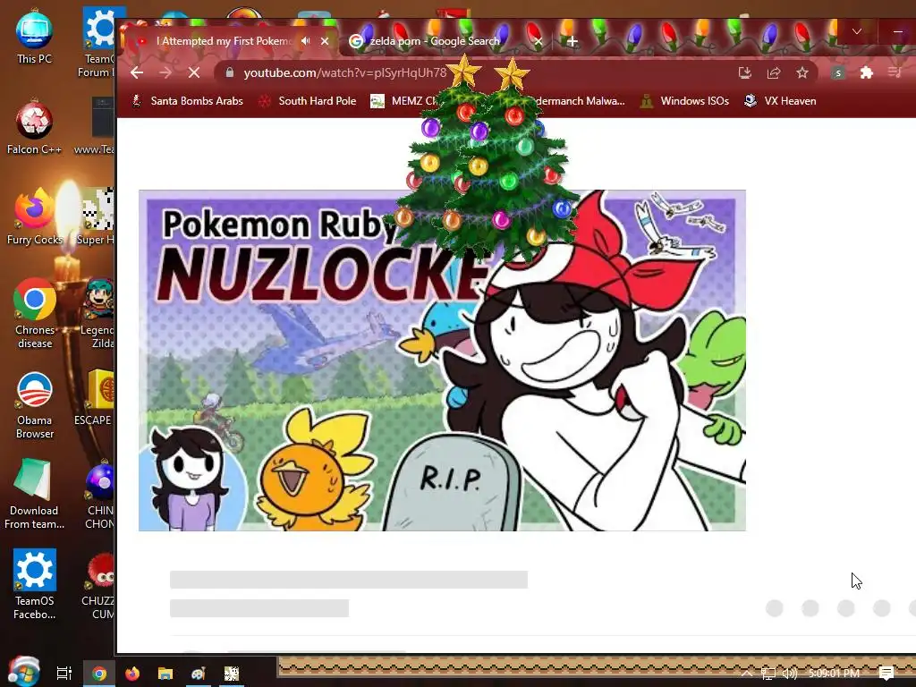Click the youtube.com address bar URL
This screenshot has height=687, width=916.
(x=344, y=73)
